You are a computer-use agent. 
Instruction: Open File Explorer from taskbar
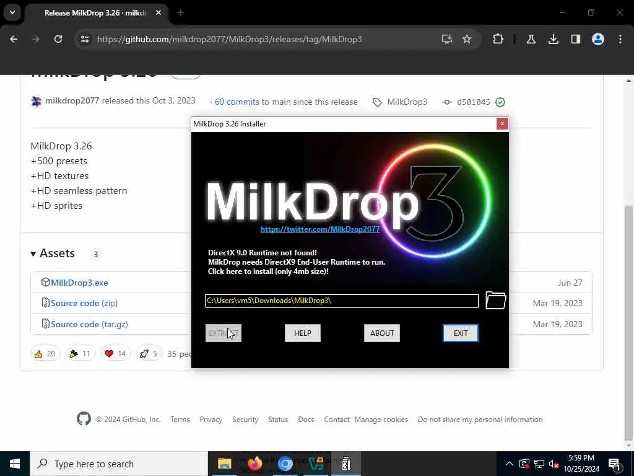tap(224, 464)
